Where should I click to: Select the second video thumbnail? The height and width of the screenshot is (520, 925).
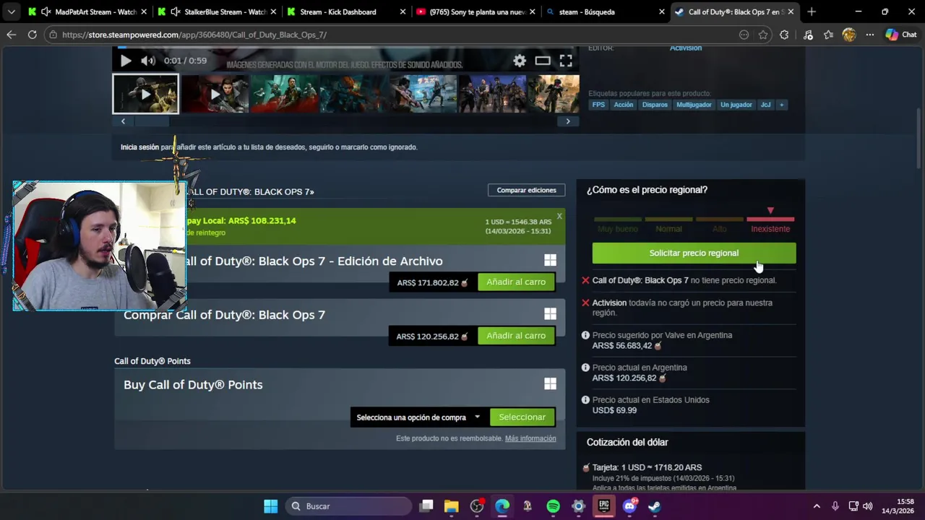pyautogui.click(x=215, y=94)
